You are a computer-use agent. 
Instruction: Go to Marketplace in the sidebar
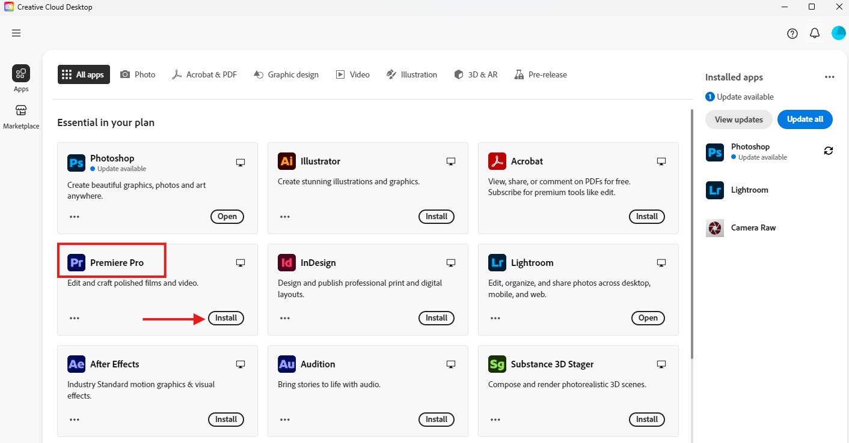point(21,116)
